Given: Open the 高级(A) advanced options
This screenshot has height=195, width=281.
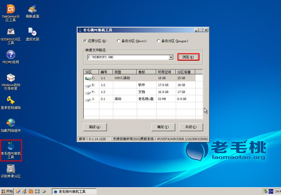Looking at the screenshot, I should [95, 127].
